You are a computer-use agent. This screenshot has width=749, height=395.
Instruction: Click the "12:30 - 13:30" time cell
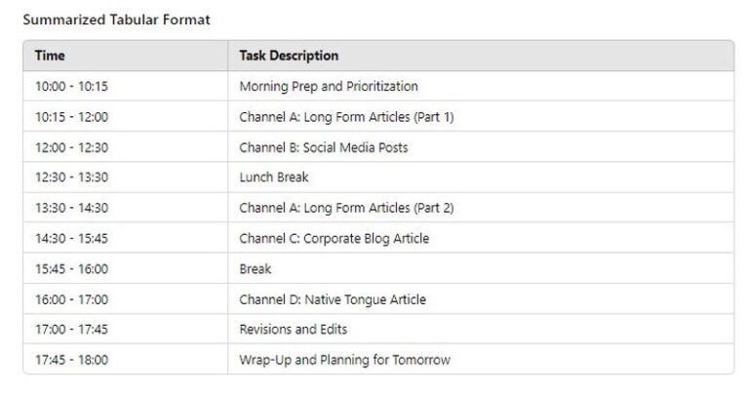coord(71,178)
